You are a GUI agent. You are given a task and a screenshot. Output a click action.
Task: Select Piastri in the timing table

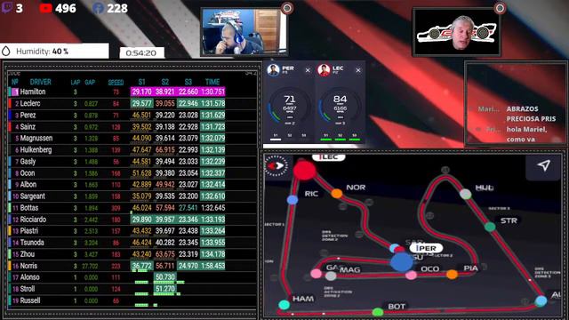(29, 231)
